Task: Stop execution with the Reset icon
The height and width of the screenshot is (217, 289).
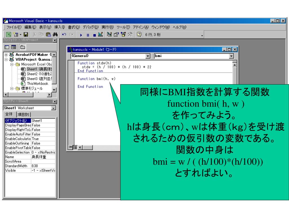Action: [x=94, y=35]
